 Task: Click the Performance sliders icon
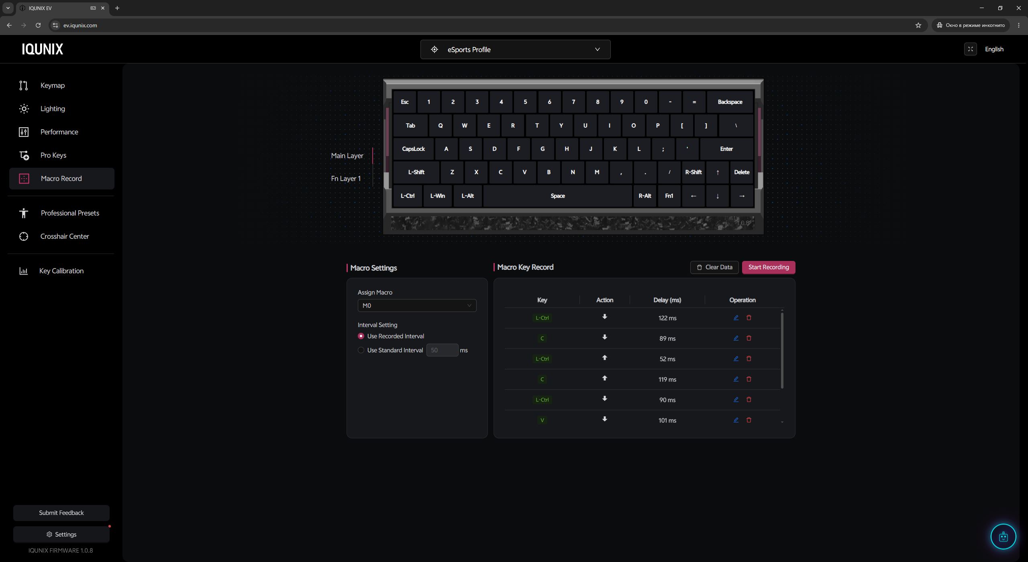pos(24,132)
